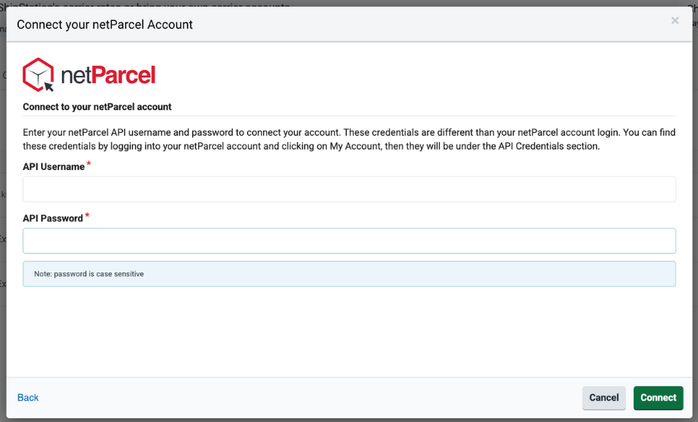The height and width of the screenshot is (422, 698).
Task: Click the Connect your netParcel Account title
Action: point(106,24)
